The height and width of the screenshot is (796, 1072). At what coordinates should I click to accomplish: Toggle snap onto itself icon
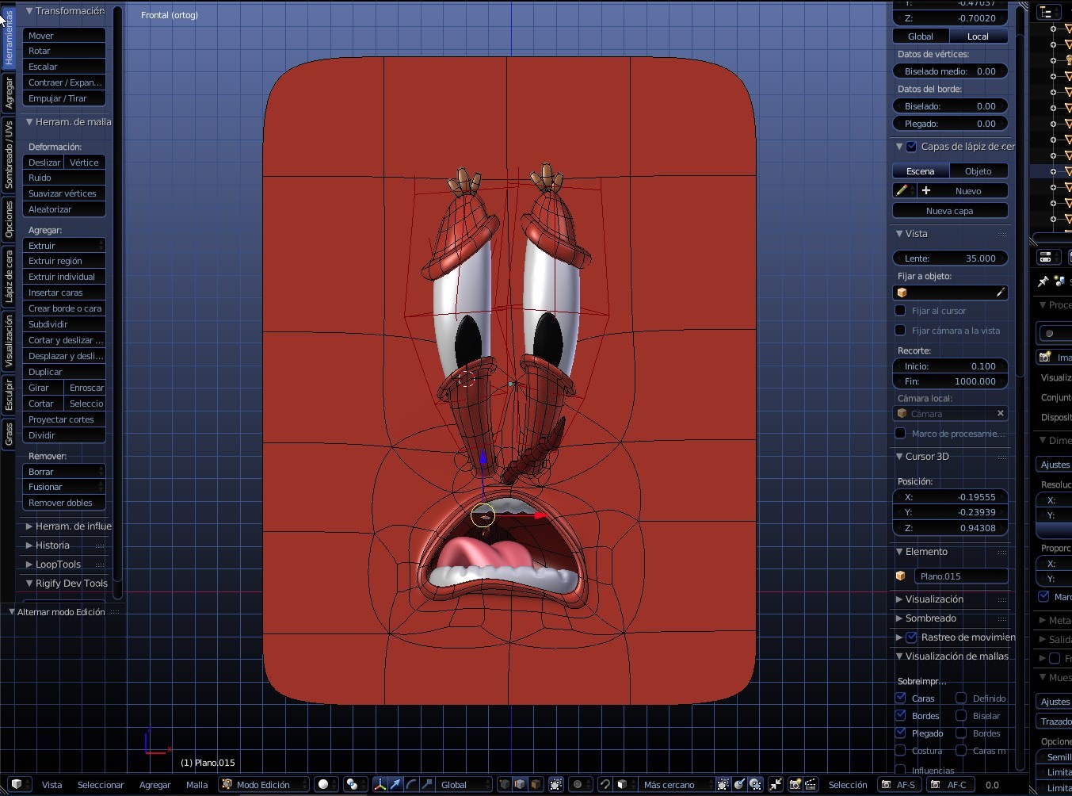pos(723,784)
